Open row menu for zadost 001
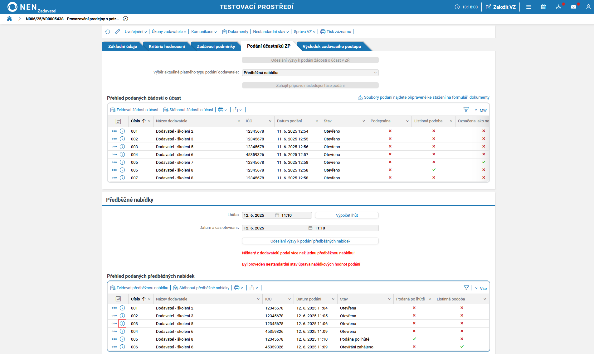The width and height of the screenshot is (594, 354). coord(114,131)
